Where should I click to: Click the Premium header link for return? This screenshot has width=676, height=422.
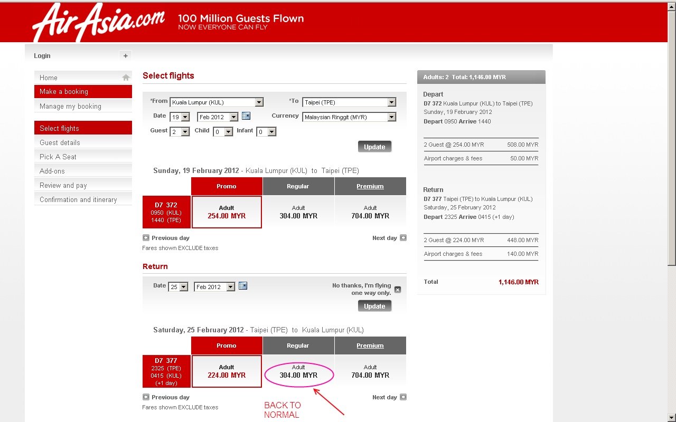click(x=370, y=346)
